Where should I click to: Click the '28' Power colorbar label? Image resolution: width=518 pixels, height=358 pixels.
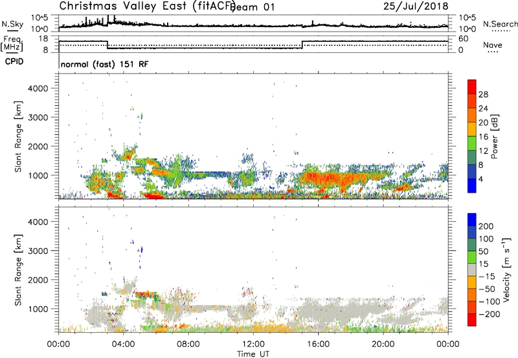coord(483,94)
